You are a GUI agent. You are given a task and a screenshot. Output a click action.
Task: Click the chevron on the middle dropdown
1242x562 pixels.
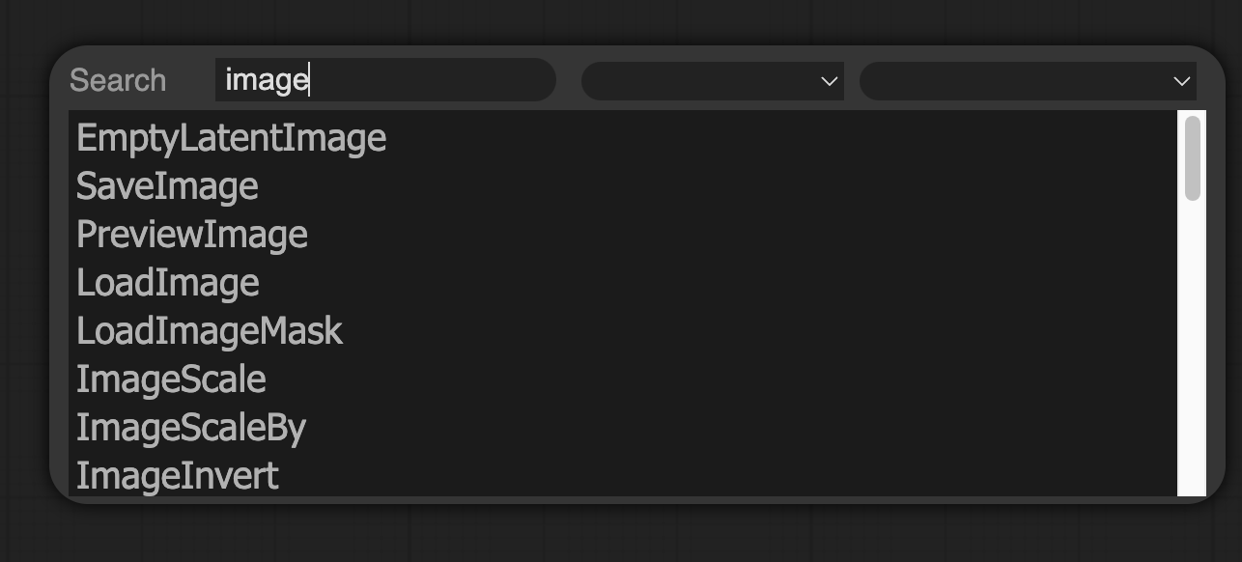pos(829,81)
